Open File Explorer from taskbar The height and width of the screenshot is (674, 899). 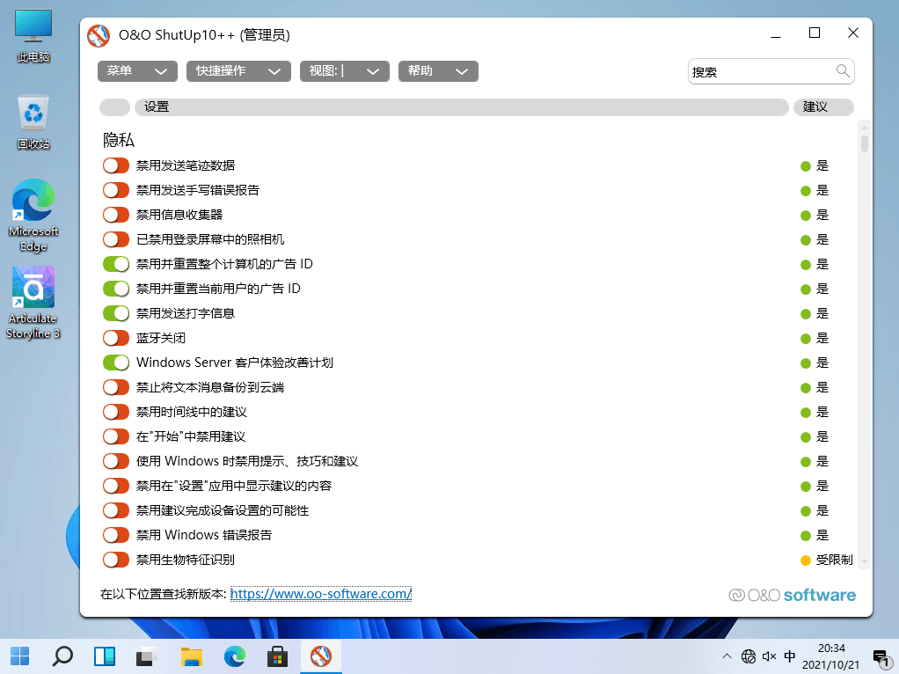coord(191,656)
